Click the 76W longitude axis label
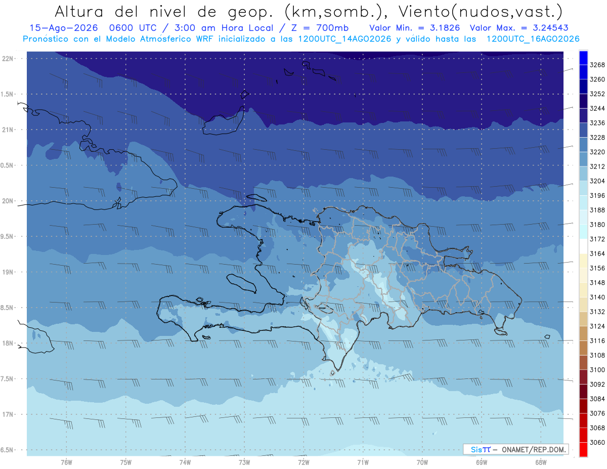This screenshot has height=469, width=607. (66, 462)
